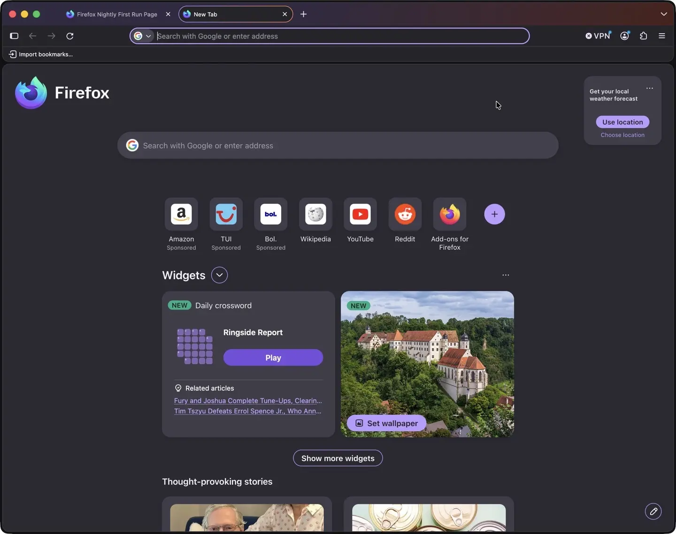
Task: Switch to Firefox Nightly First Run Page tab
Action: tap(117, 14)
